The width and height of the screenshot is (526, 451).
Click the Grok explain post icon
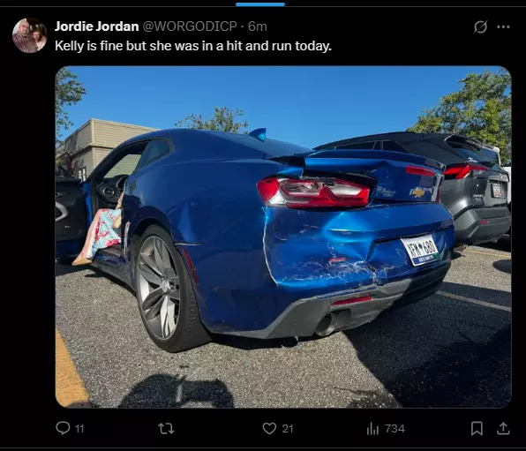coord(480,26)
